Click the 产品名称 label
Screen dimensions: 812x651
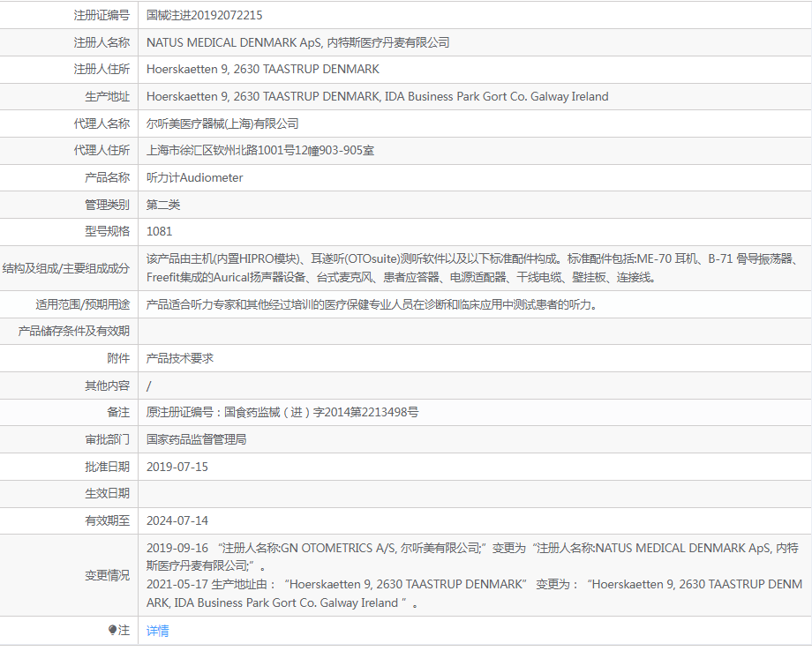(107, 177)
